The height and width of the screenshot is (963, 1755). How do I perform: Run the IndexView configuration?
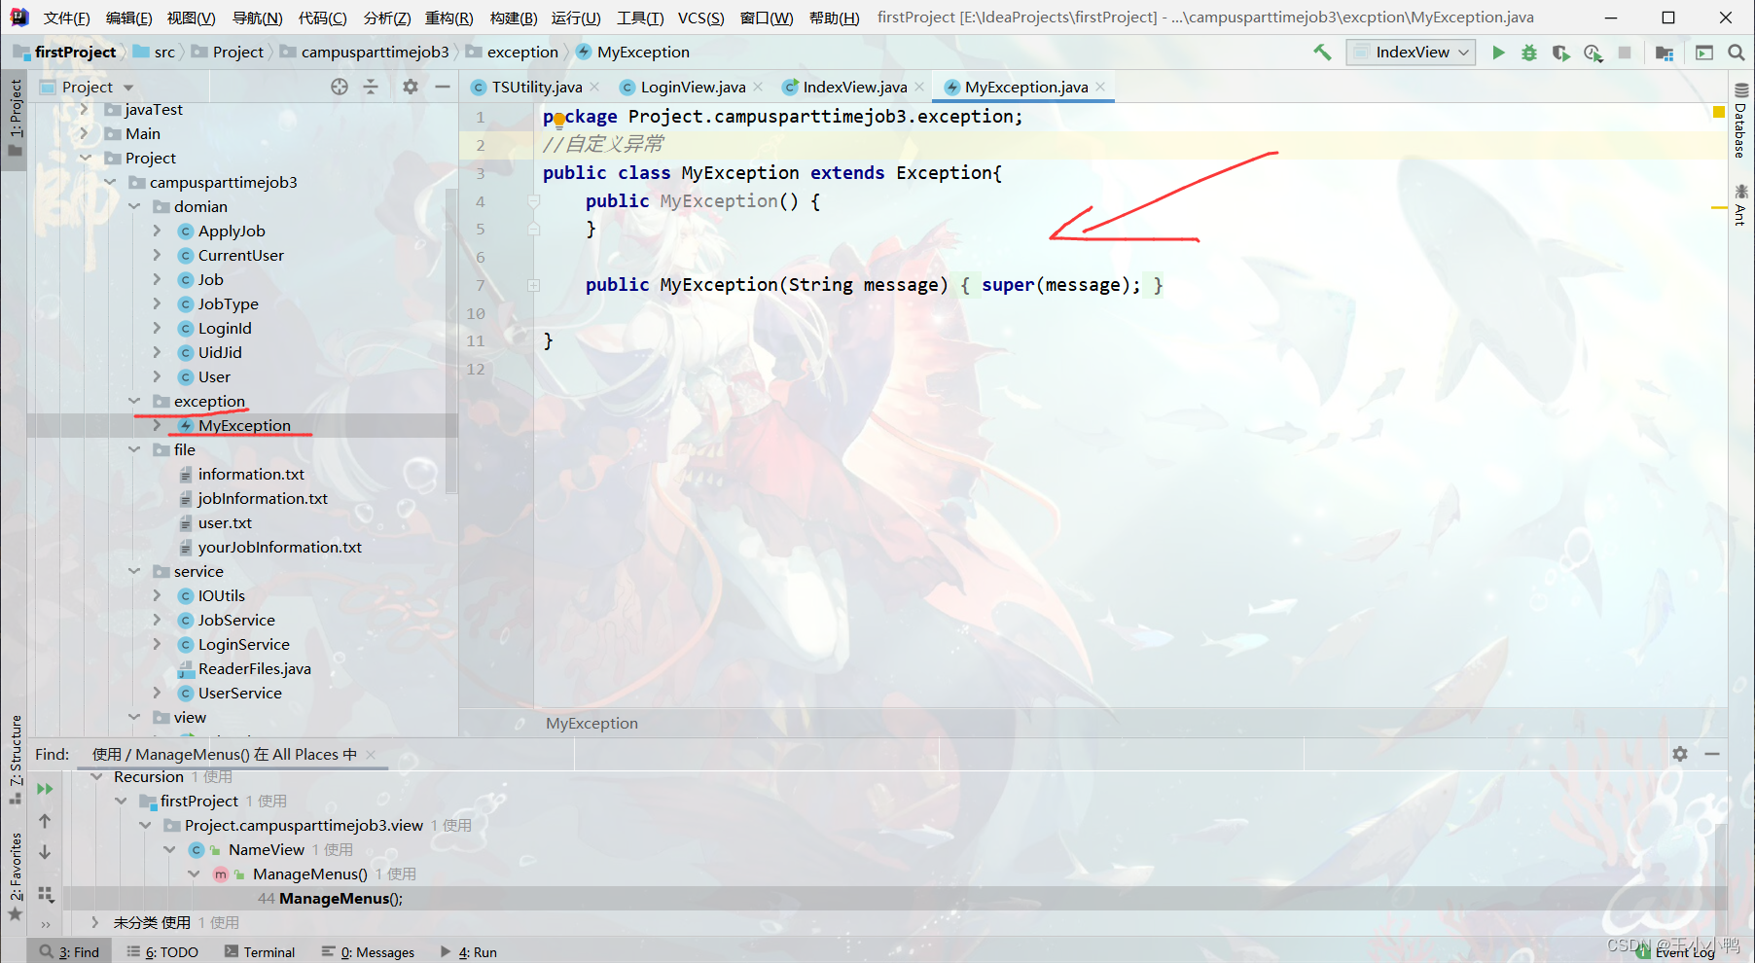[x=1498, y=53]
